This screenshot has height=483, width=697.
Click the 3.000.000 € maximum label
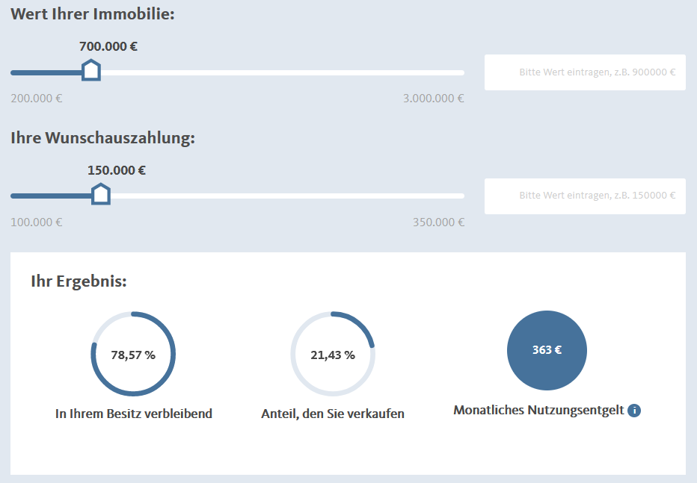click(434, 99)
